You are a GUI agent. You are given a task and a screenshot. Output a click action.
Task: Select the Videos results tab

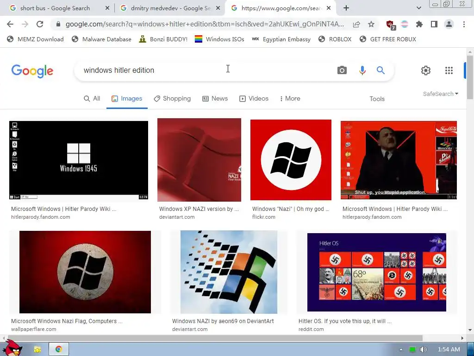254,99
